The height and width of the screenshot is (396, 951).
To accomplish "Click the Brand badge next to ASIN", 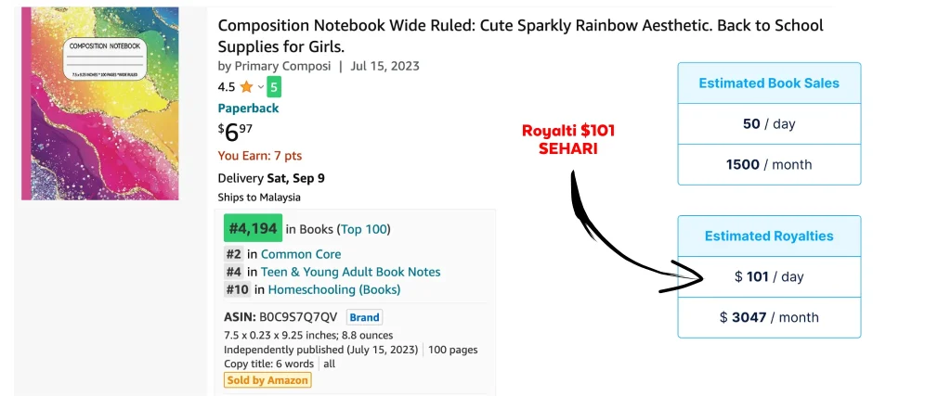I will pyautogui.click(x=364, y=317).
